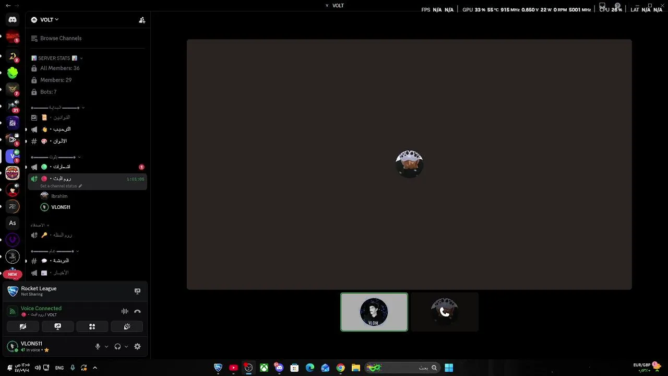Image resolution: width=668 pixels, height=376 pixels.
Task: Select the second participant thumbnail with phone icon
Action: [x=445, y=312]
